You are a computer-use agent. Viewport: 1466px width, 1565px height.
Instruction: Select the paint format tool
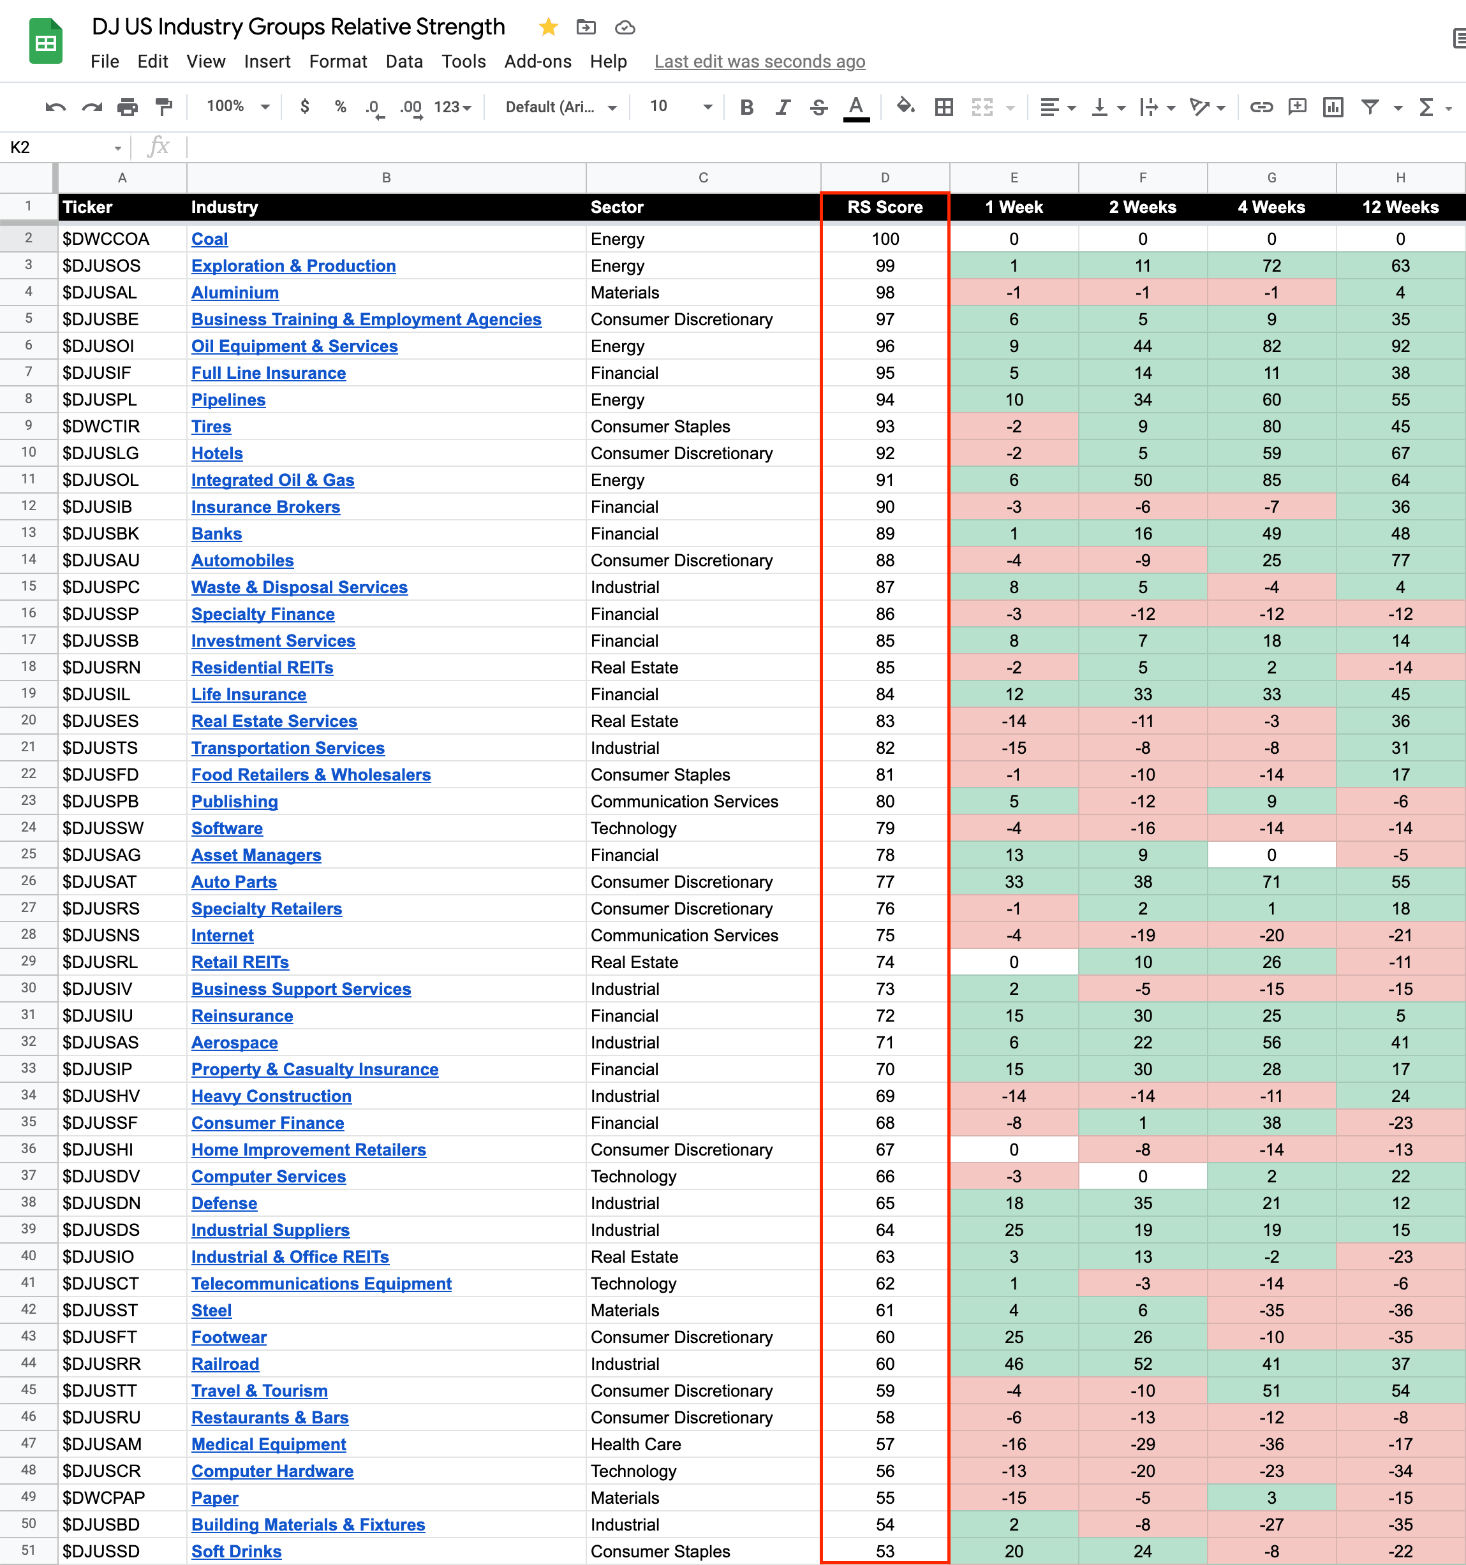(164, 107)
